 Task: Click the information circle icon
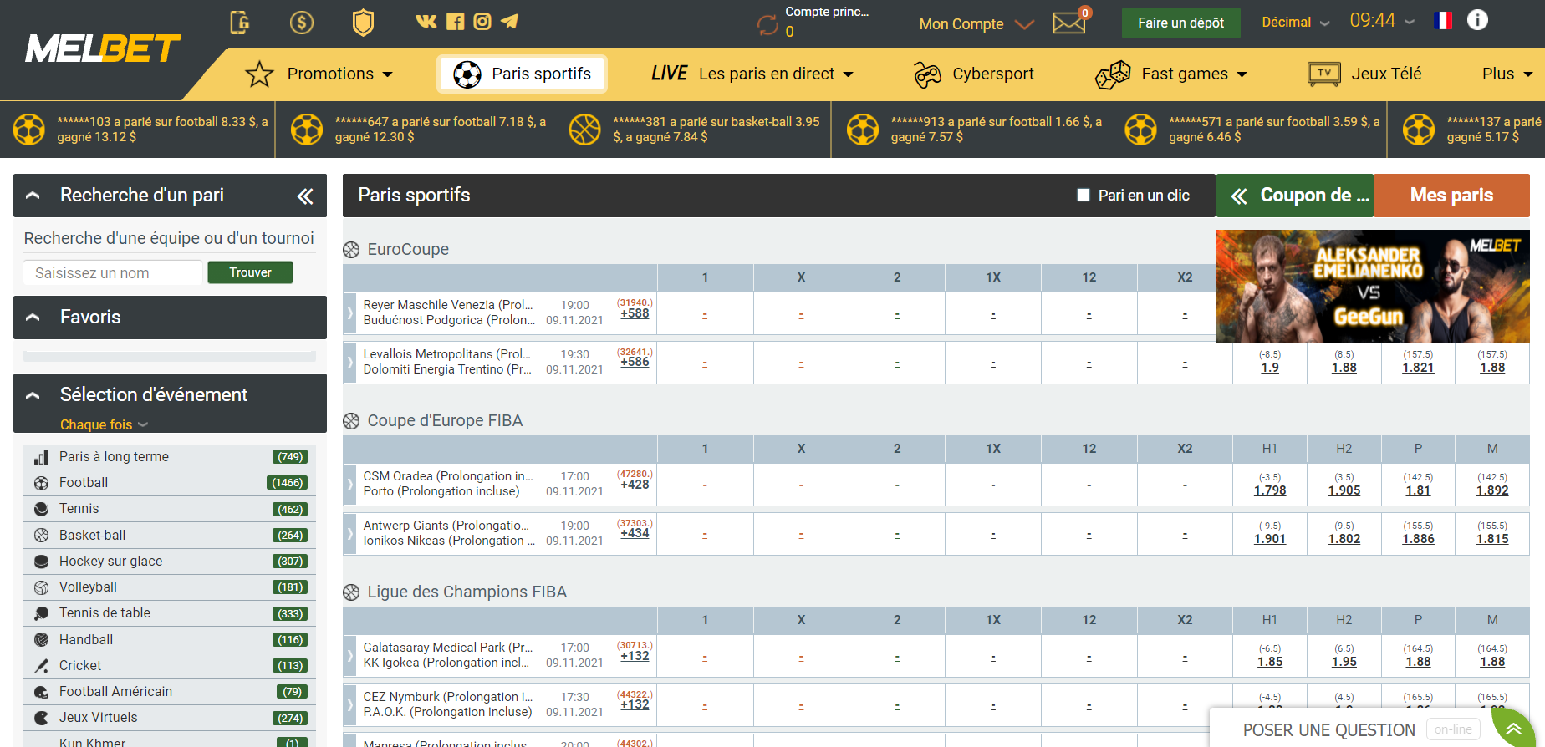click(1477, 20)
